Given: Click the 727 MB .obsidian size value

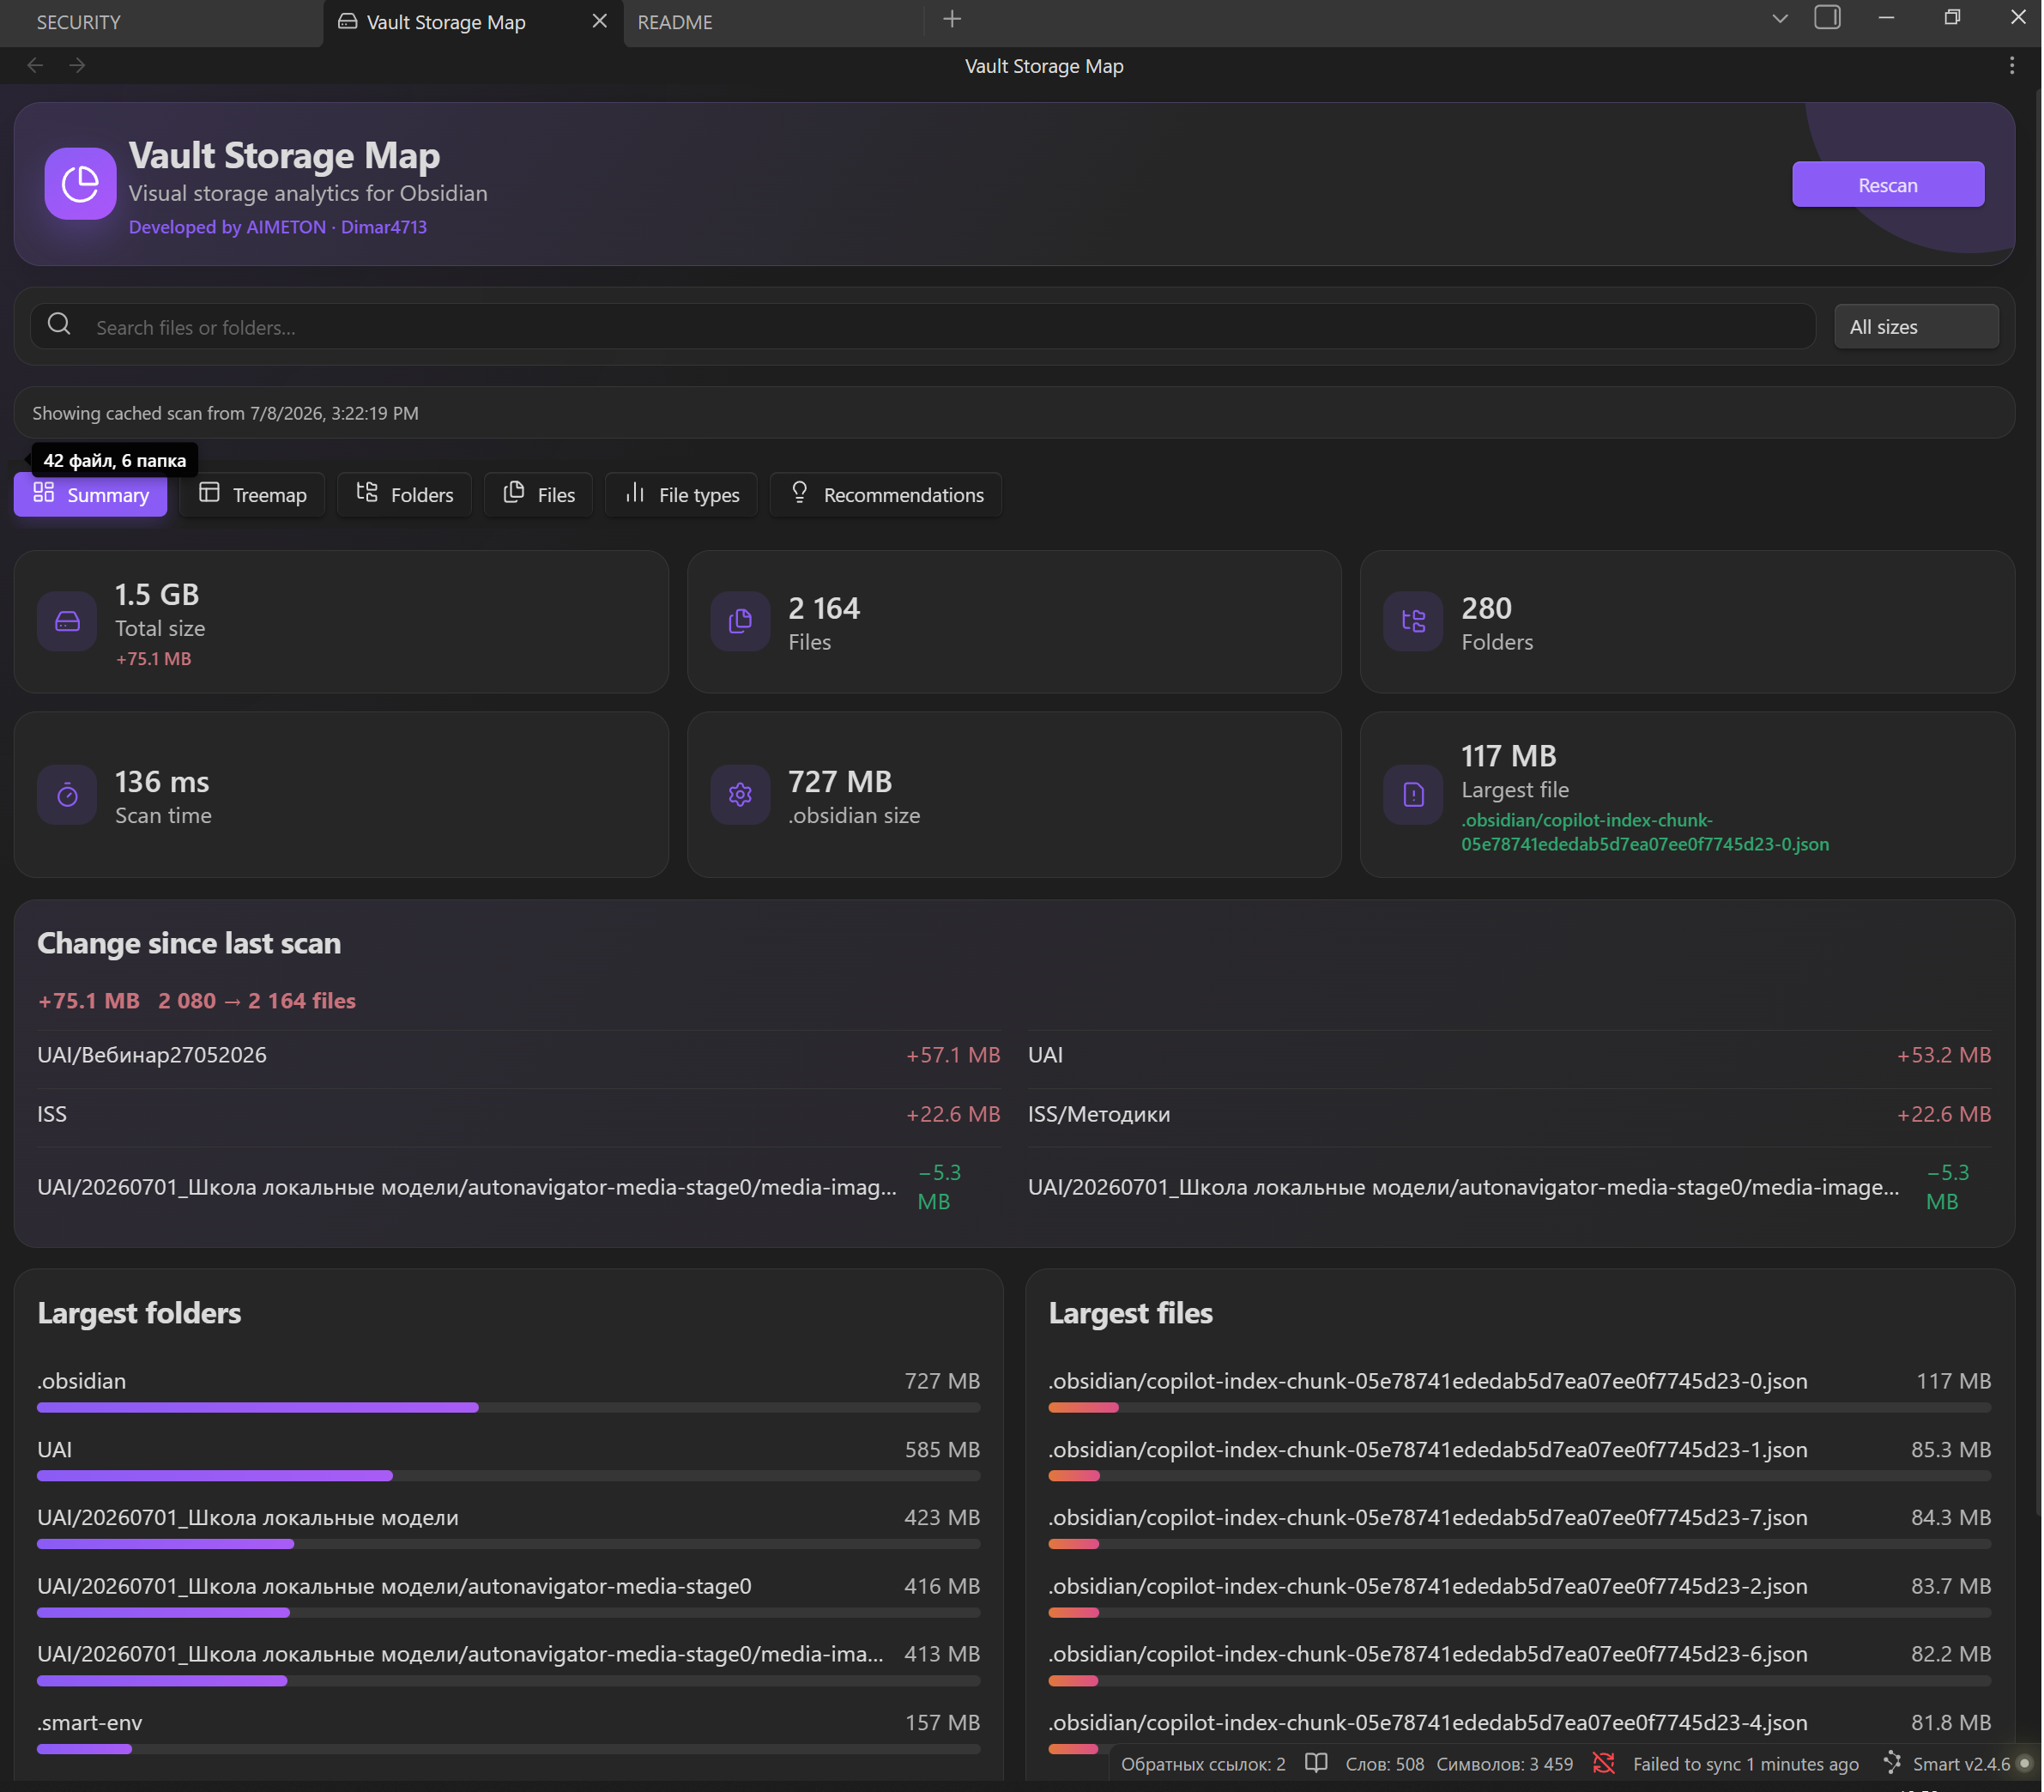Looking at the screenshot, I should [840, 782].
